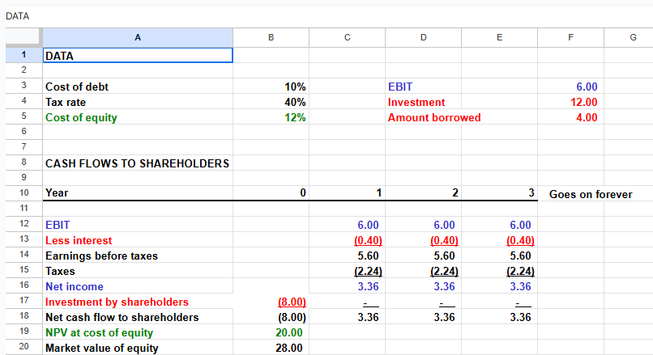Click the column D header
Screen dimensions: 653x355
pyautogui.click(x=423, y=36)
